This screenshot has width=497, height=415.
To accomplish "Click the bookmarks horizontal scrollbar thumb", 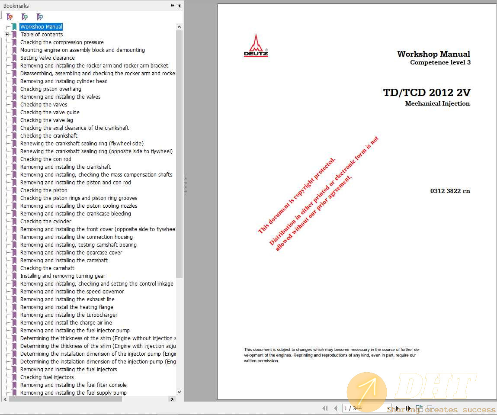I will [66, 399].
